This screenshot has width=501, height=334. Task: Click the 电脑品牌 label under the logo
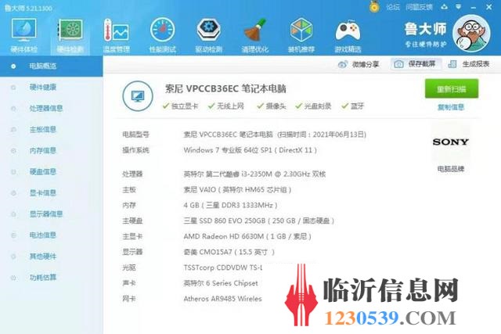click(x=451, y=168)
